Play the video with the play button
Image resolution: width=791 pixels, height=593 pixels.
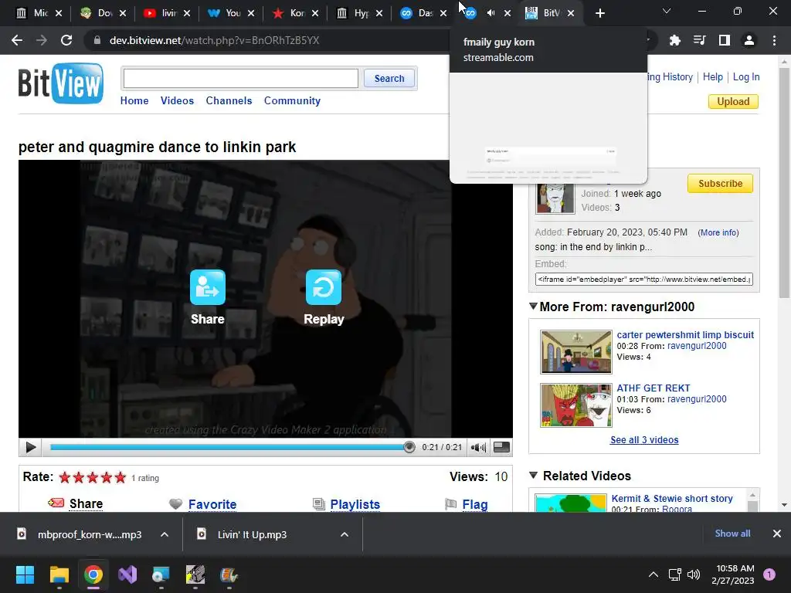coord(30,447)
